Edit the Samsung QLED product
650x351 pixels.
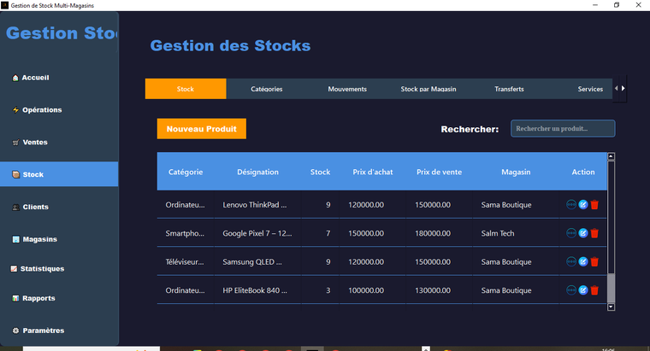click(x=583, y=262)
